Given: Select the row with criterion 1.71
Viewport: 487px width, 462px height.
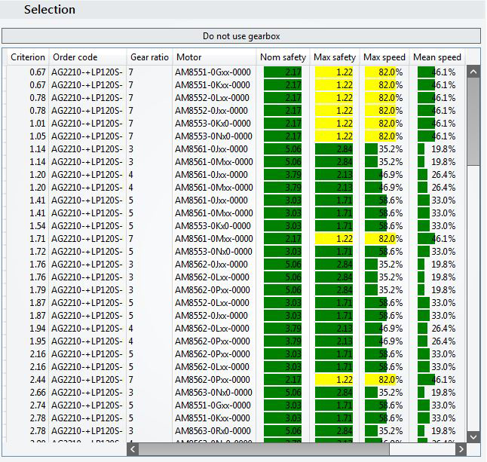Looking at the screenshot, I should pos(236,238).
